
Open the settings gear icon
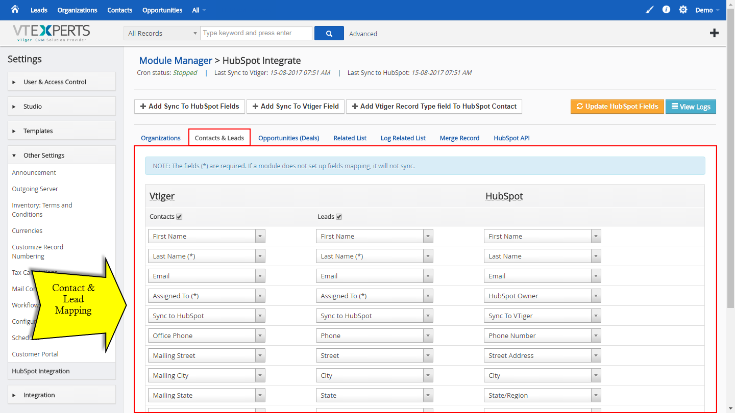pyautogui.click(x=683, y=10)
